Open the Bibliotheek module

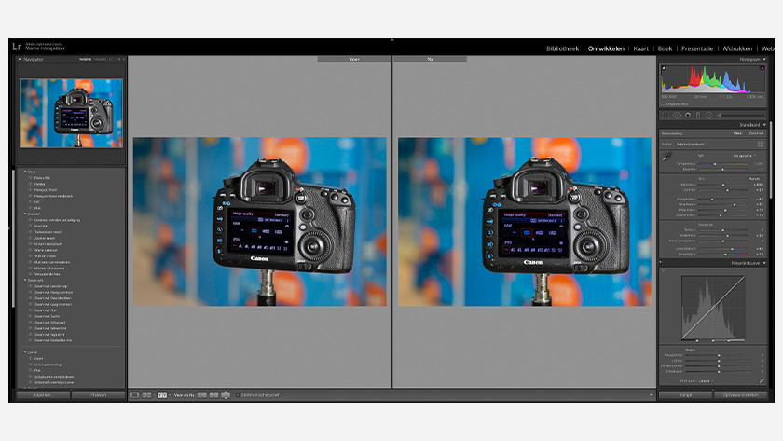[x=562, y=48]
